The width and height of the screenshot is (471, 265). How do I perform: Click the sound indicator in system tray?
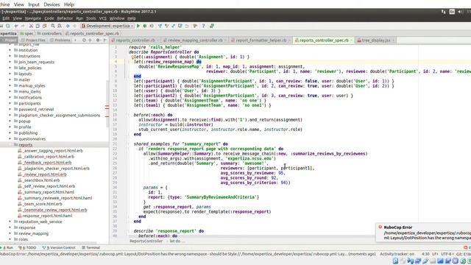[x=460, y=12]
